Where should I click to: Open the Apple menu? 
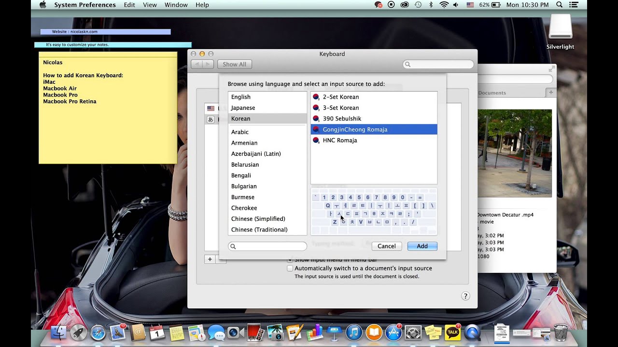coord(42,5)
